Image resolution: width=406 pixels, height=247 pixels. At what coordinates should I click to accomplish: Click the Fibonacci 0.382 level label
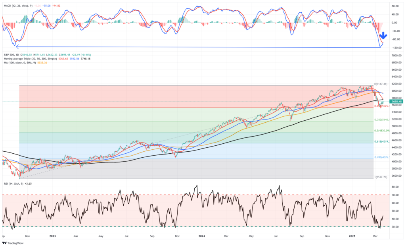coord(382,120)
